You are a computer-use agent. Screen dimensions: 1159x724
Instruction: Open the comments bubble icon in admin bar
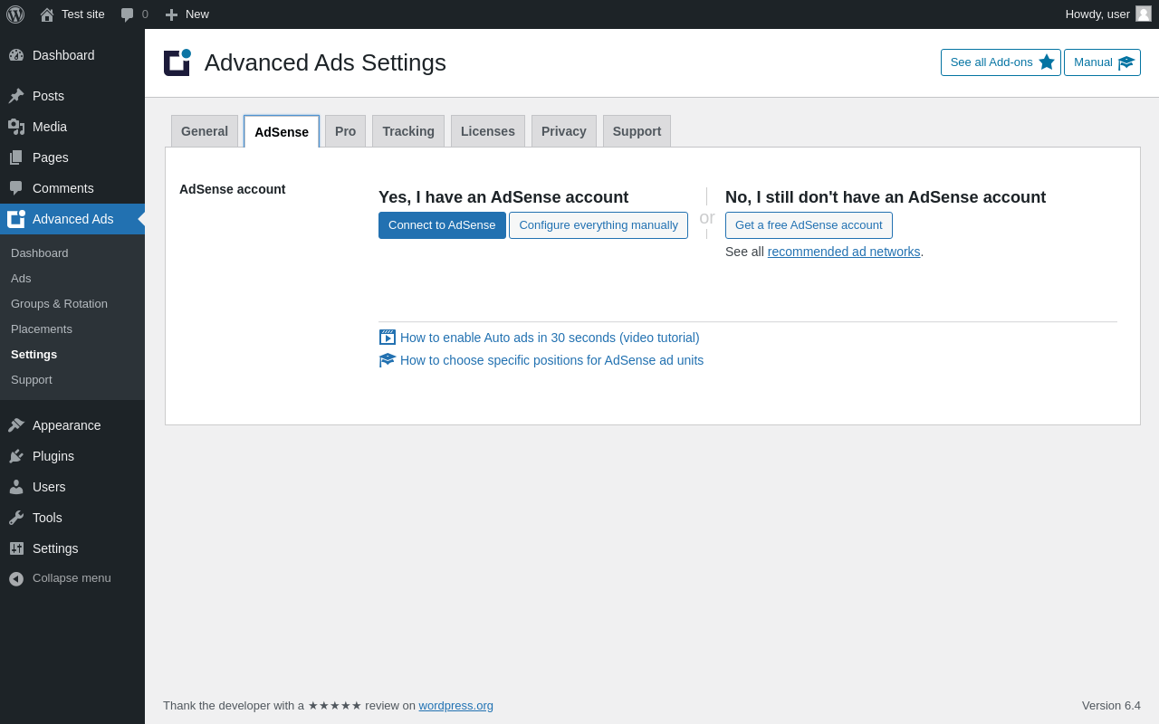click(x=127, y=14)
